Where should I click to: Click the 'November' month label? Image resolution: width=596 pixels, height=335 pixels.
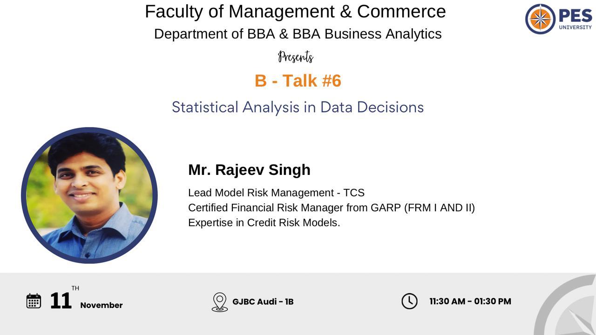point(102,305)
